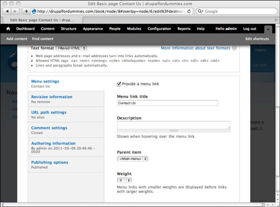Click 'Shown when hovering over the menu link.' text
Viewport: 280px width, 207px height.
tap(156, 137)
